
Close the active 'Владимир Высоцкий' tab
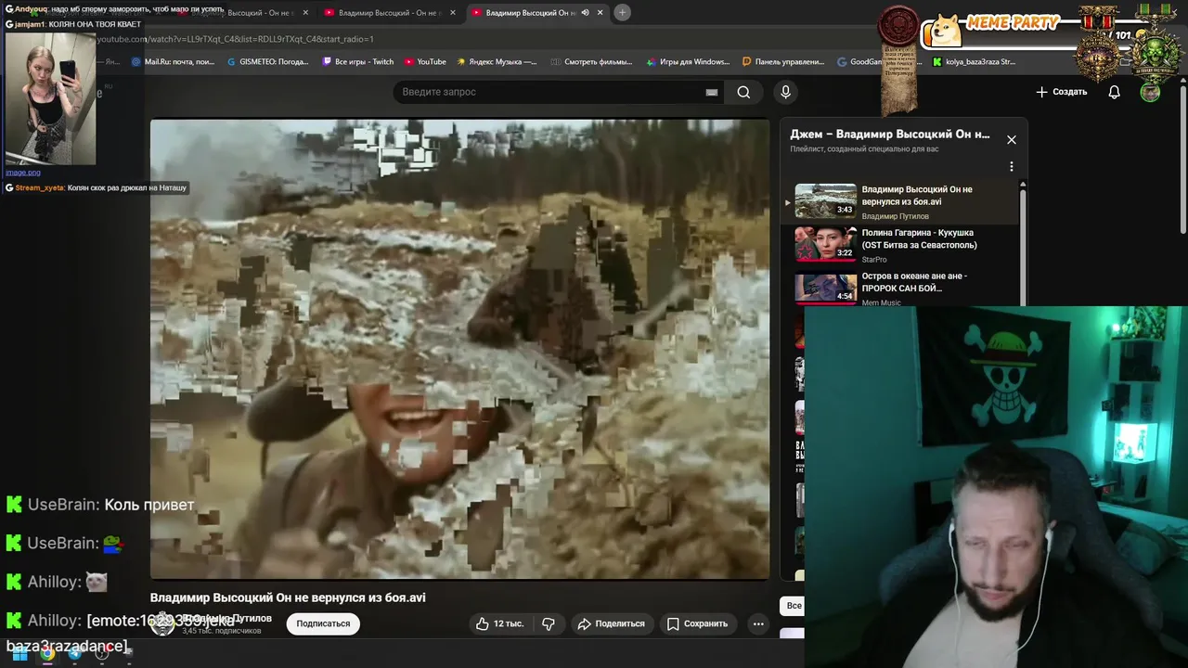600,13
